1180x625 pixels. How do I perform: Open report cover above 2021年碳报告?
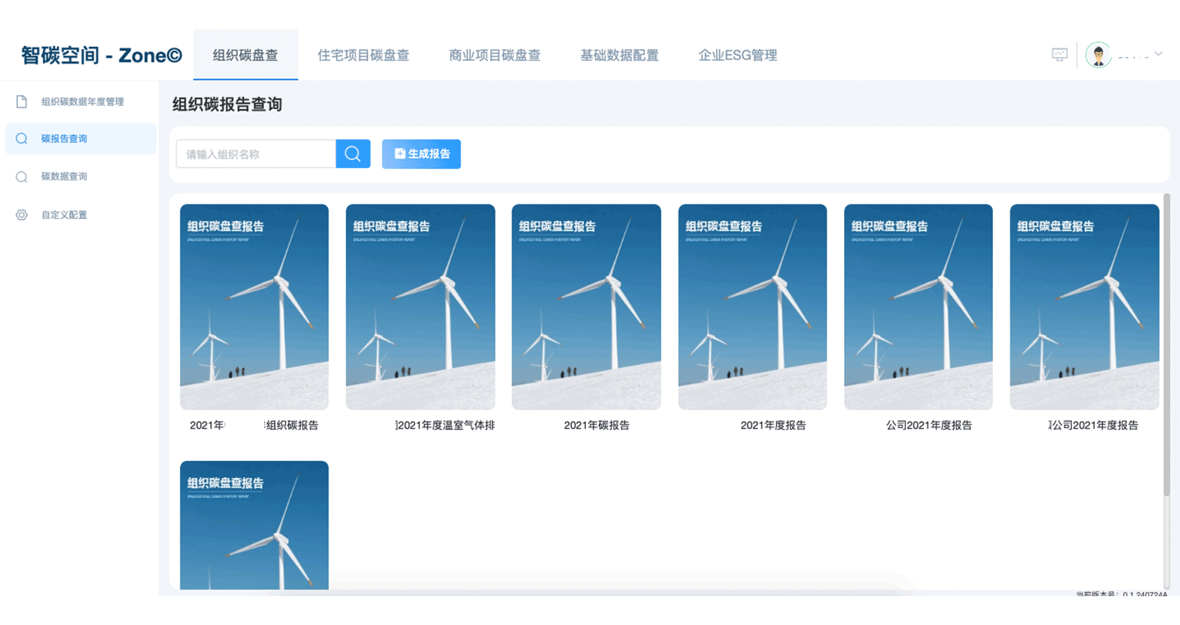click(x=586, y=307)
